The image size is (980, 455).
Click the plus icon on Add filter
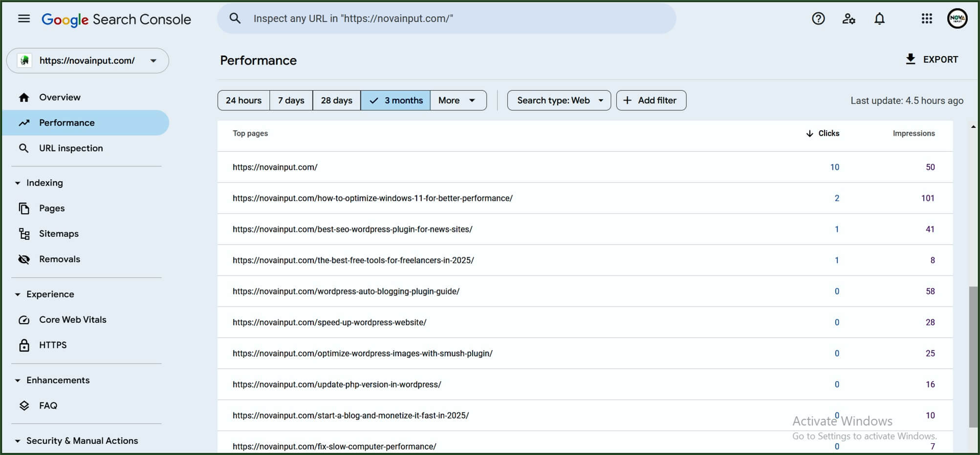click(x=627, y=100)
